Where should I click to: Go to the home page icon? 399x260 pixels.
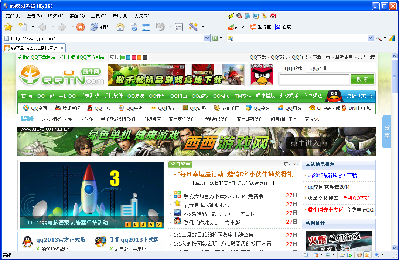pos(120,27)
